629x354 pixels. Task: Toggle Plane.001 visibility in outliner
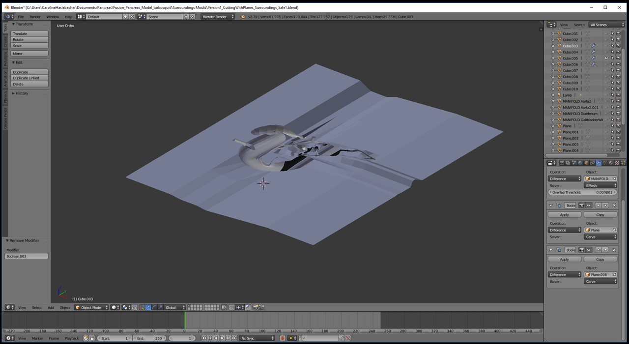[x=606, y=132]
